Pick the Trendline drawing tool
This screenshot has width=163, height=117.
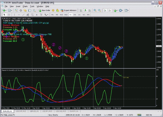click(23, 15)
